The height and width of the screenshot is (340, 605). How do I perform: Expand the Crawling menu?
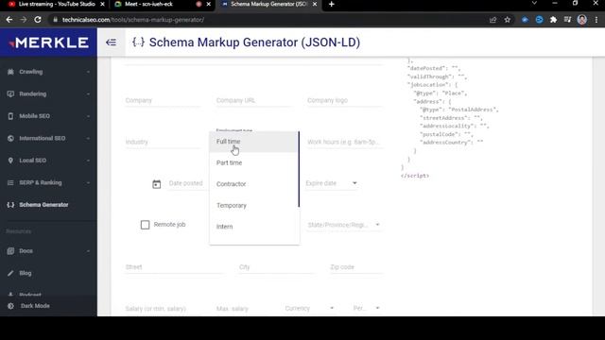click(88, 72)
